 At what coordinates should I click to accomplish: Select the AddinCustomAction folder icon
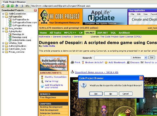click(6, 14)
